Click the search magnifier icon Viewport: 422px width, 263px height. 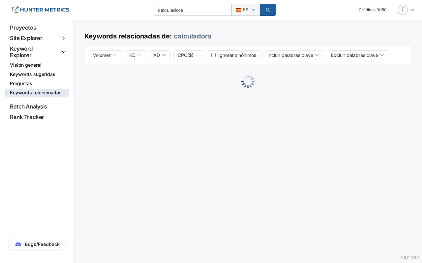(268, 10)
